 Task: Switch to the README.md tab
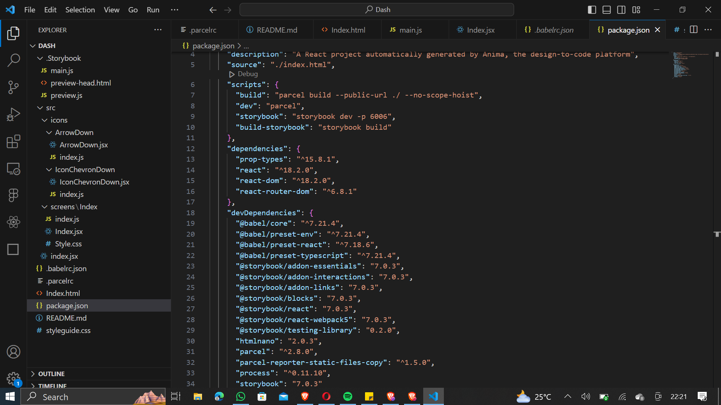click(x=276, y=30)
